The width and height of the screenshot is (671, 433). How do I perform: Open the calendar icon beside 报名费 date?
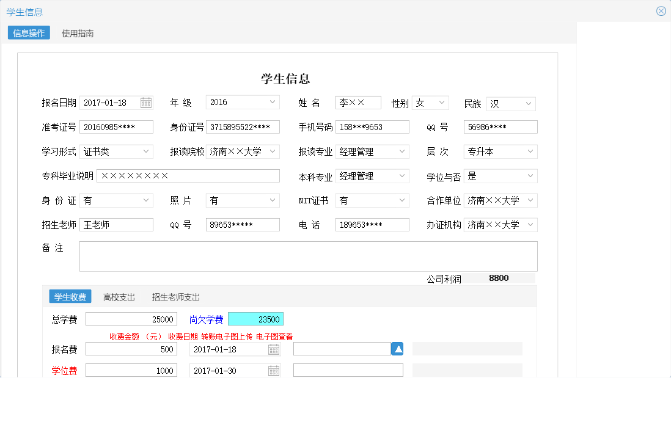click(x=273, y=349)
